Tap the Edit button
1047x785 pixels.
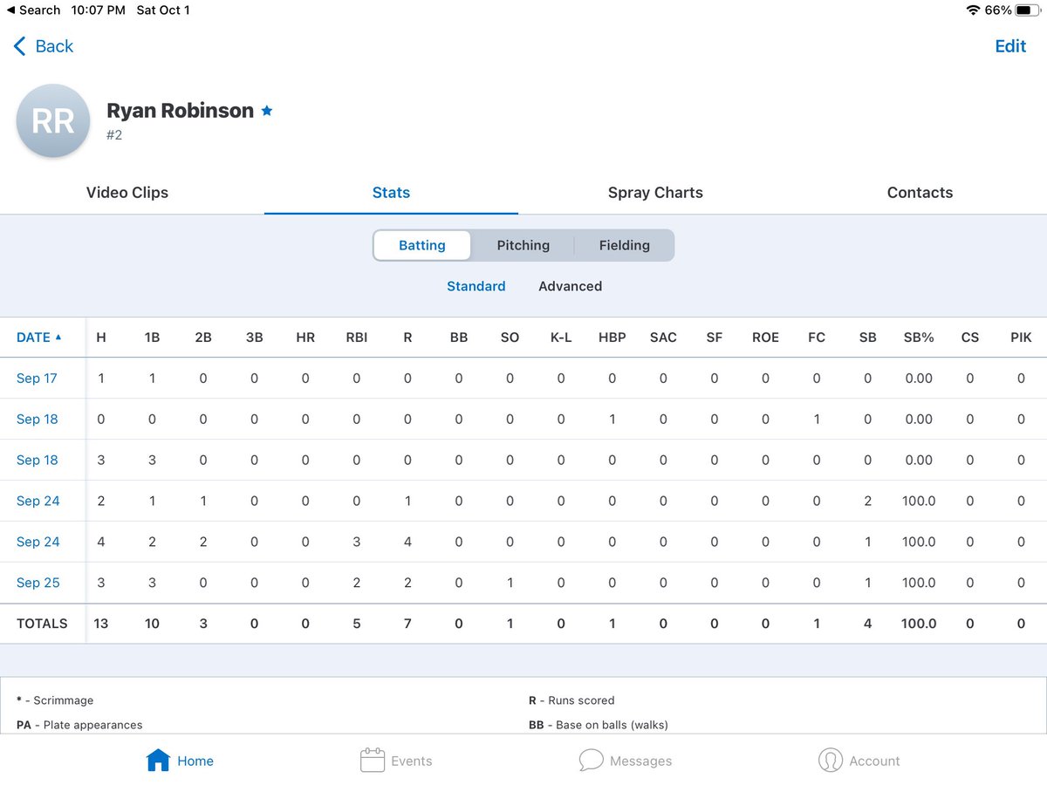click(1010, 46)
